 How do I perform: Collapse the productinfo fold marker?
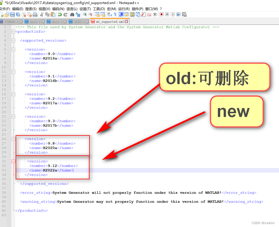tap(13, 31)
